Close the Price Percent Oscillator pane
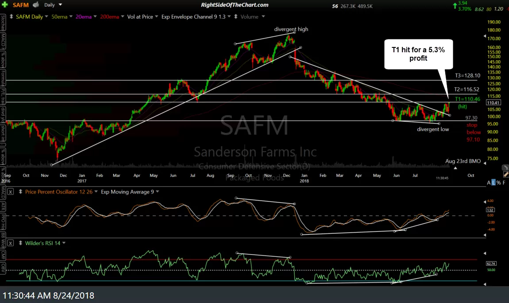The height and width of the screenshot is (303, 509). (x=10, y=192)
